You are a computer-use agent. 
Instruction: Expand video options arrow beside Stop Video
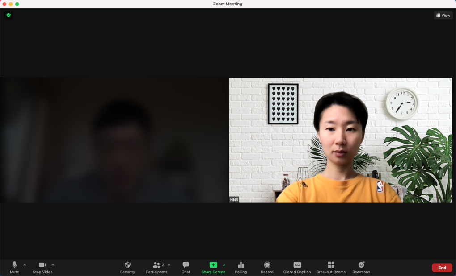click(x=53, y=265)
